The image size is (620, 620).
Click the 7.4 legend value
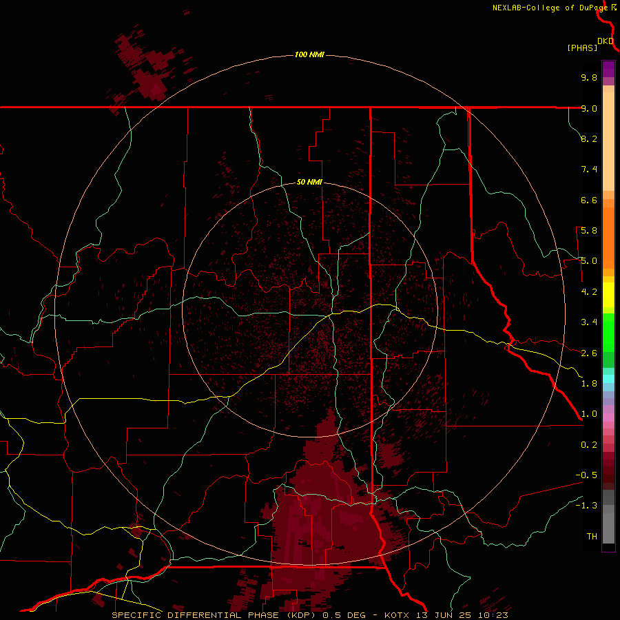[589, 169]
